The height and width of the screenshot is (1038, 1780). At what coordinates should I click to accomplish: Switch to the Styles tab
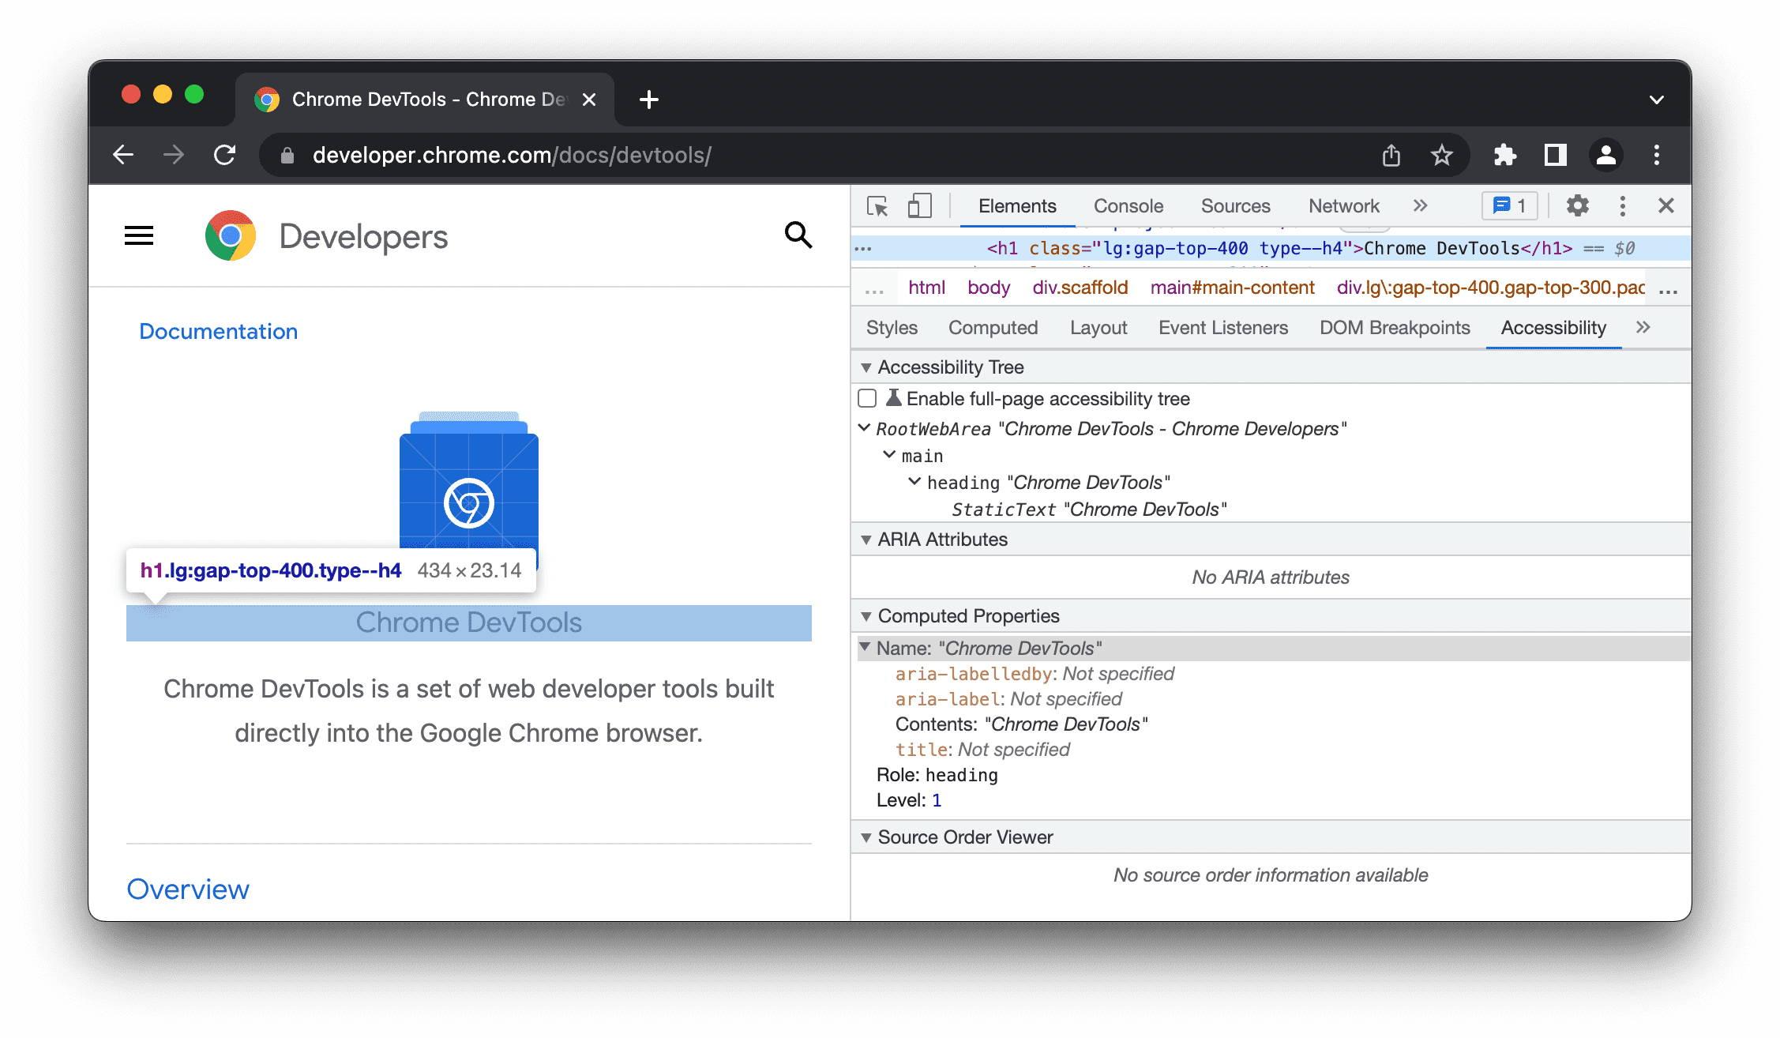pyautogui.click(x=892, y=328)
